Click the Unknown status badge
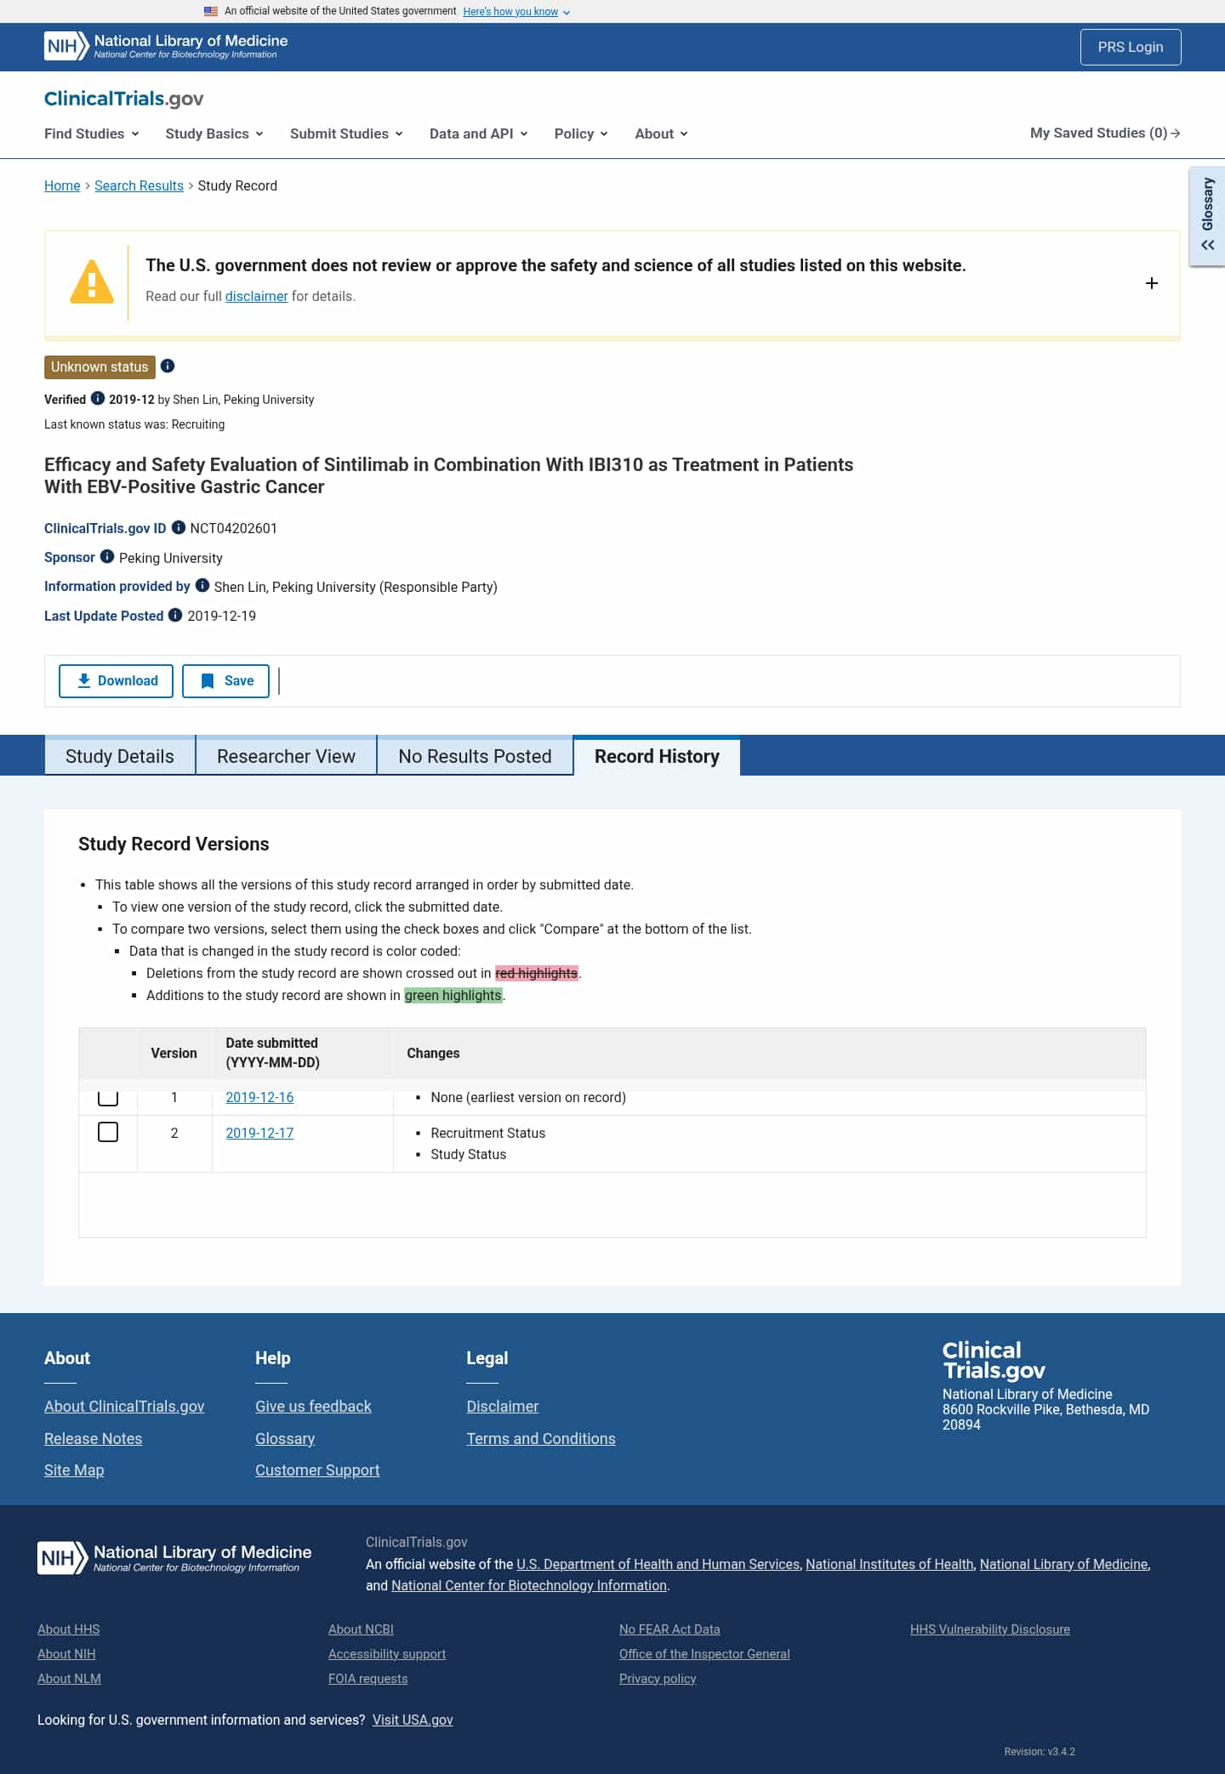This screenshot has height=1774, width=1225. click(x=100, y=367)
